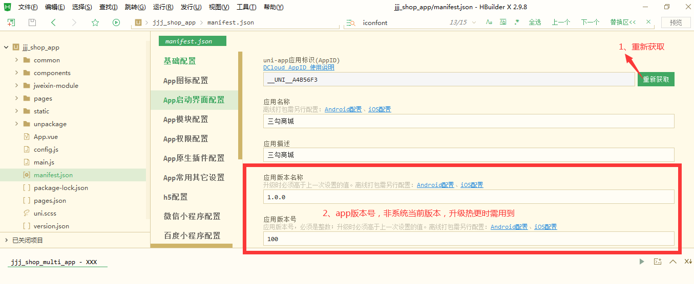Open the 运行(R) menu
Viewport: 694px width, 284px height.
(163, 7)
